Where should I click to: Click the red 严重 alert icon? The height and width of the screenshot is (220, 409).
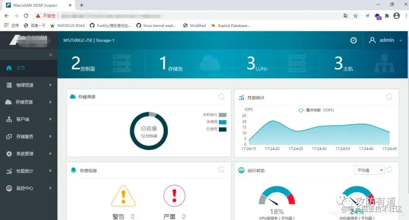pos(175,195)
